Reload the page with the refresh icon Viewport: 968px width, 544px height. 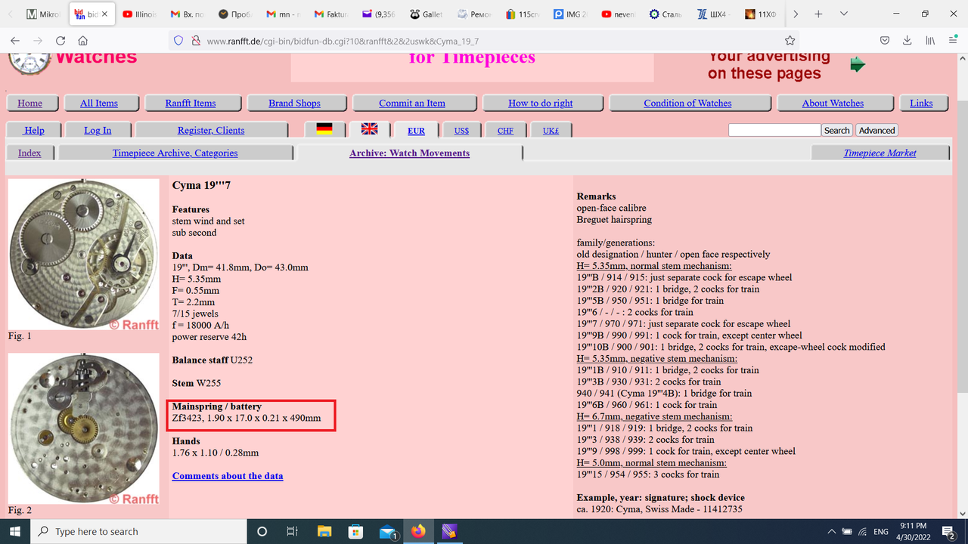point(60,41)
